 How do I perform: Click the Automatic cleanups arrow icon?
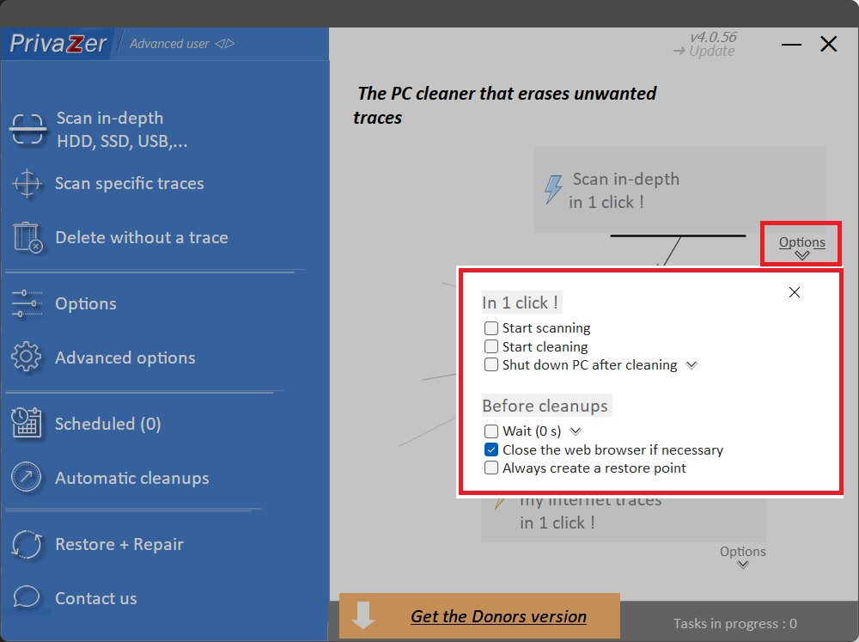[27, 478]
